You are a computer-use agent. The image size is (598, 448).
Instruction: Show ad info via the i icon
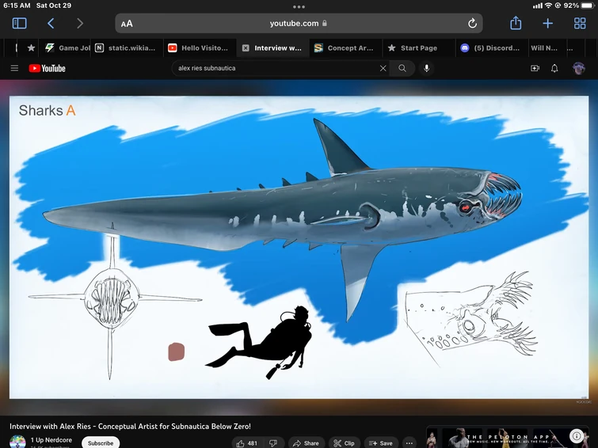577,435
